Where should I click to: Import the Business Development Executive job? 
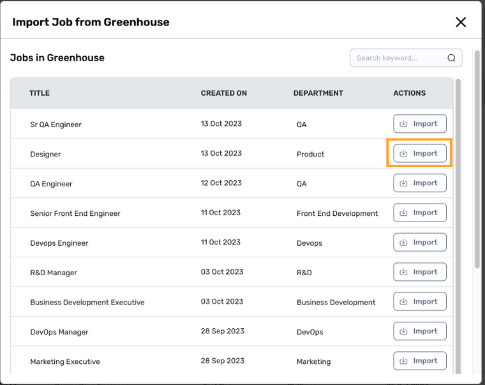click(420, 301)
